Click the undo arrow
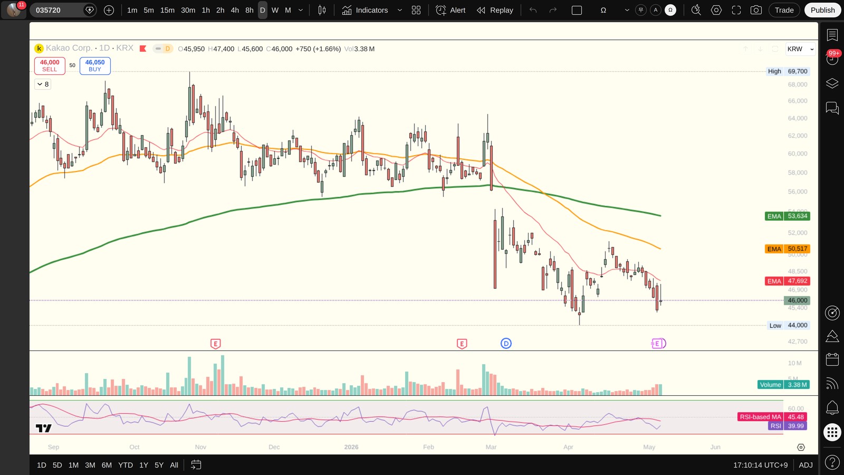Viewport: 844px width, 475px height. point(533,10)
